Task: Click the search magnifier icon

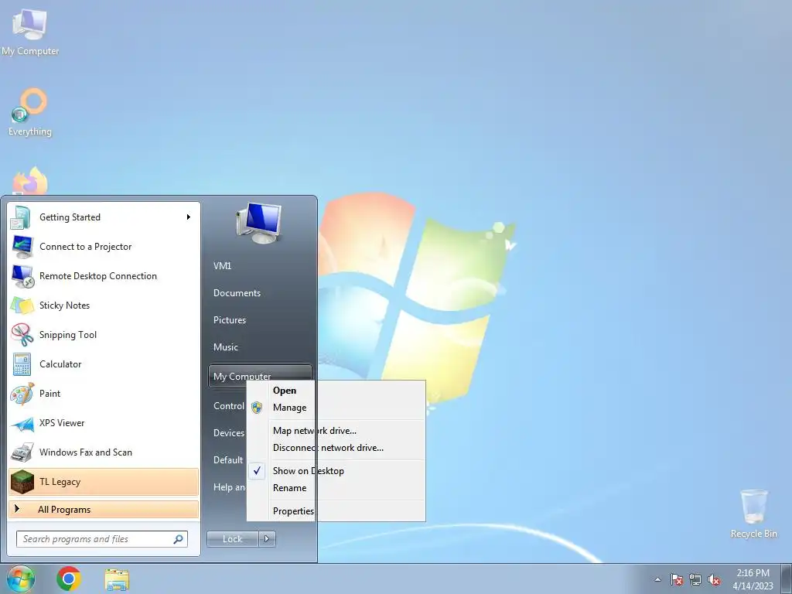Action: pyautogui.click(x=179, y=539)
